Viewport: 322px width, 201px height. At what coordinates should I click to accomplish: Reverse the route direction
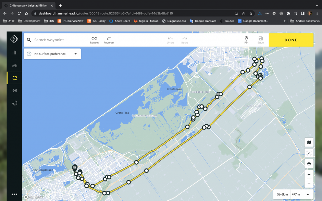click(x=109, y=40)
